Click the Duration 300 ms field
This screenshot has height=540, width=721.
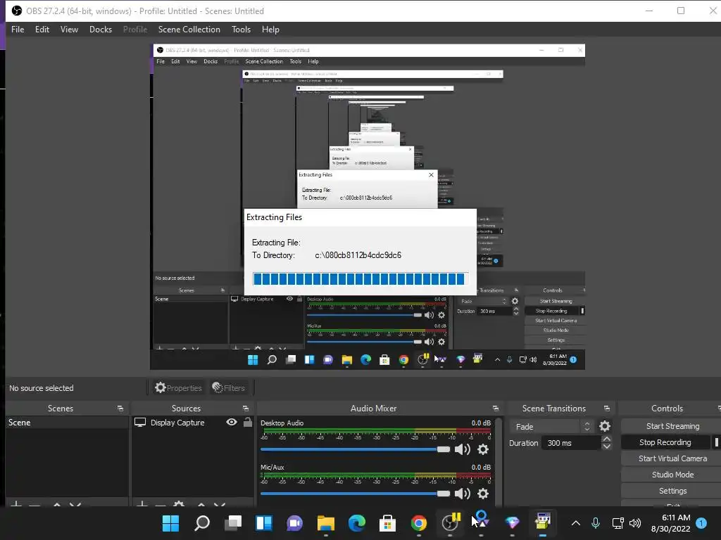click(x=572, y=443)
